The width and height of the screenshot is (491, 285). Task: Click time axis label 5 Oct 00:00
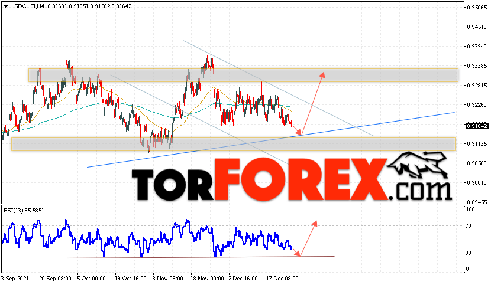coord(91,278)
